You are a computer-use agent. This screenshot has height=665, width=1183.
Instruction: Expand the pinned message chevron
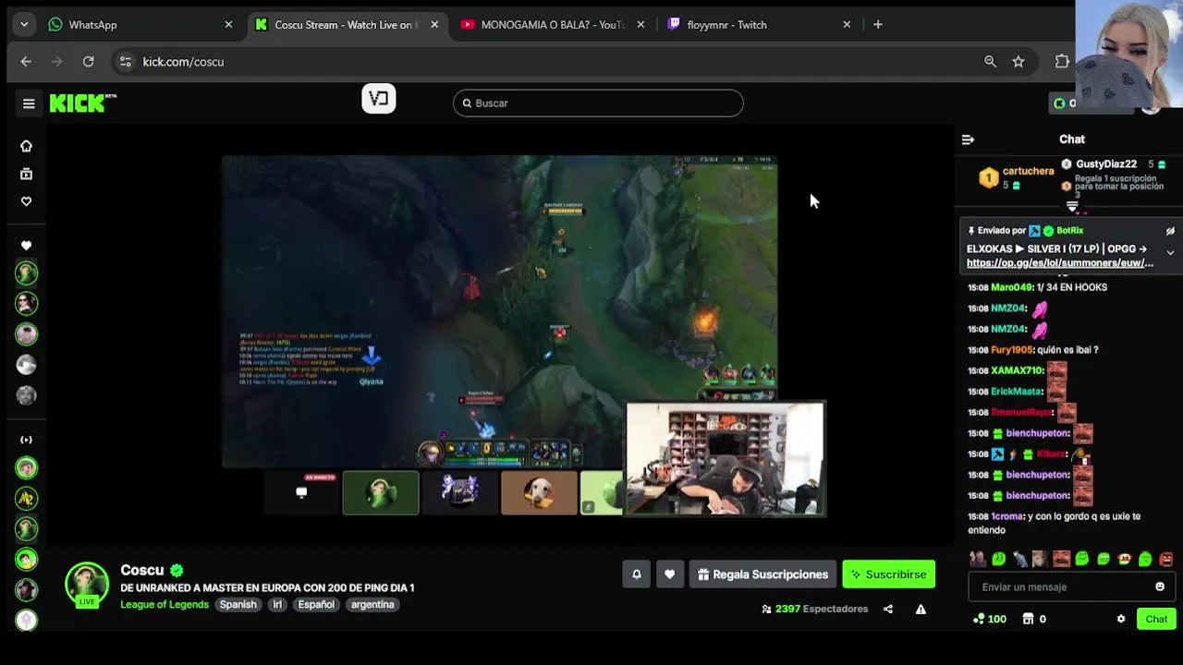click(1170, 252)
